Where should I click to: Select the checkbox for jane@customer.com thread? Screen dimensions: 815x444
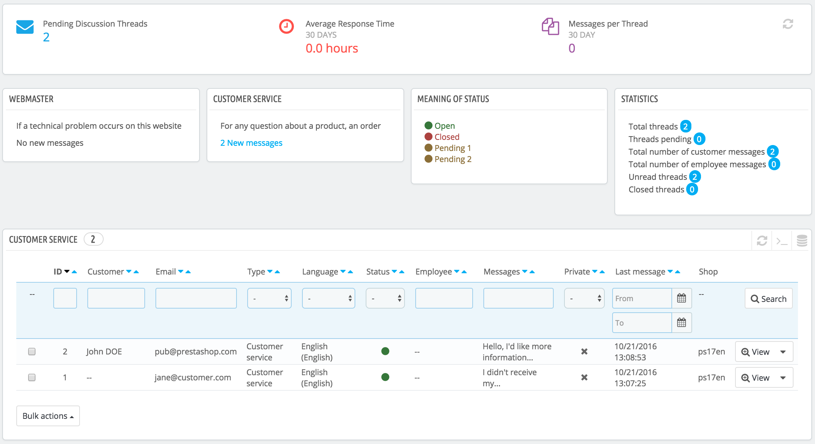32,377
